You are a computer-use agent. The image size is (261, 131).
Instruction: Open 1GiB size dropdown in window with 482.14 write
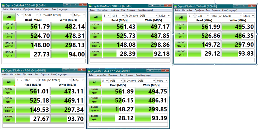[x=31, y=15]
